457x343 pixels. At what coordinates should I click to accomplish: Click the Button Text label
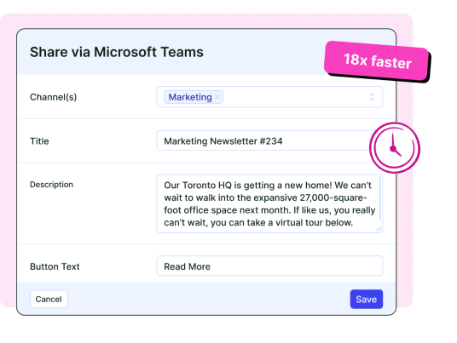click(x=55, y=266)
